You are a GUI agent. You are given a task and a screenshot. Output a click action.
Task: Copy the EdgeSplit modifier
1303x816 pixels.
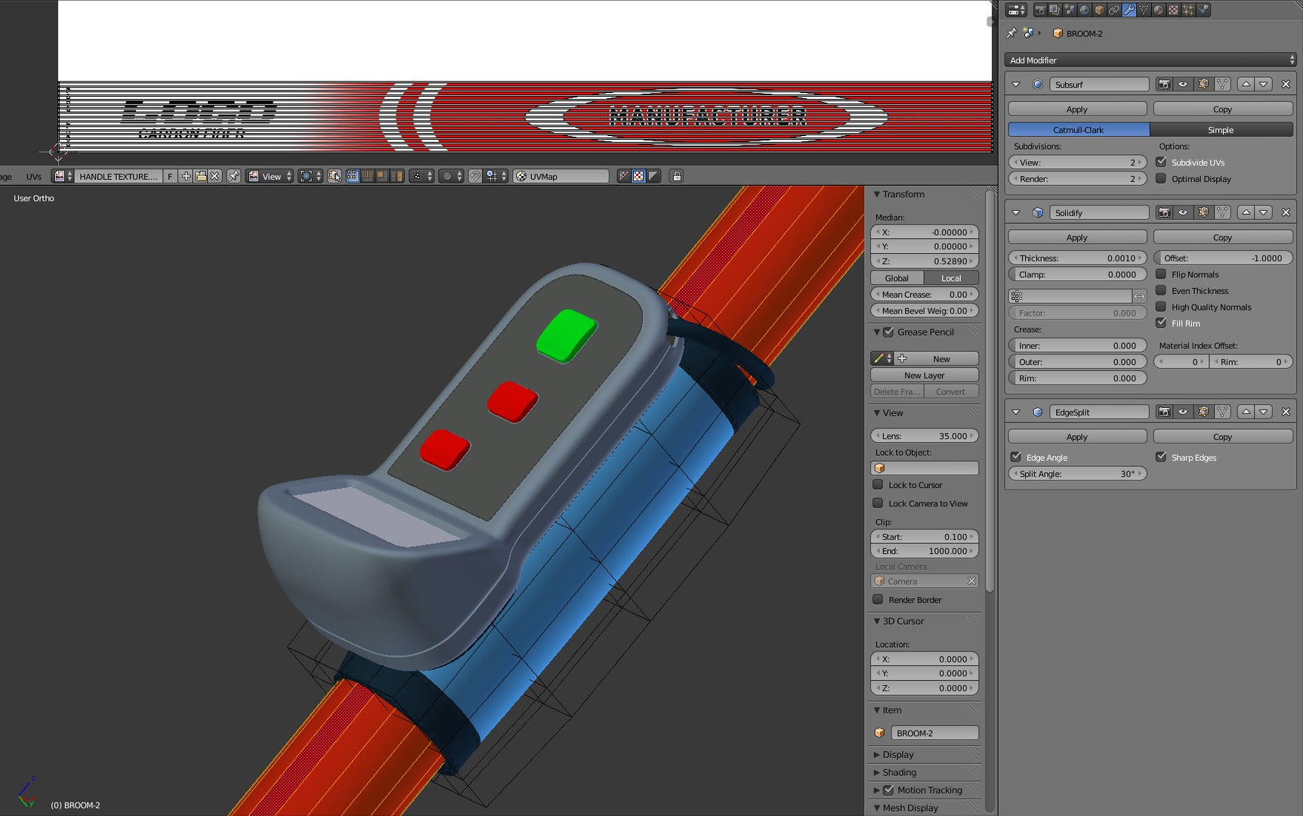tap(1223, 437)
